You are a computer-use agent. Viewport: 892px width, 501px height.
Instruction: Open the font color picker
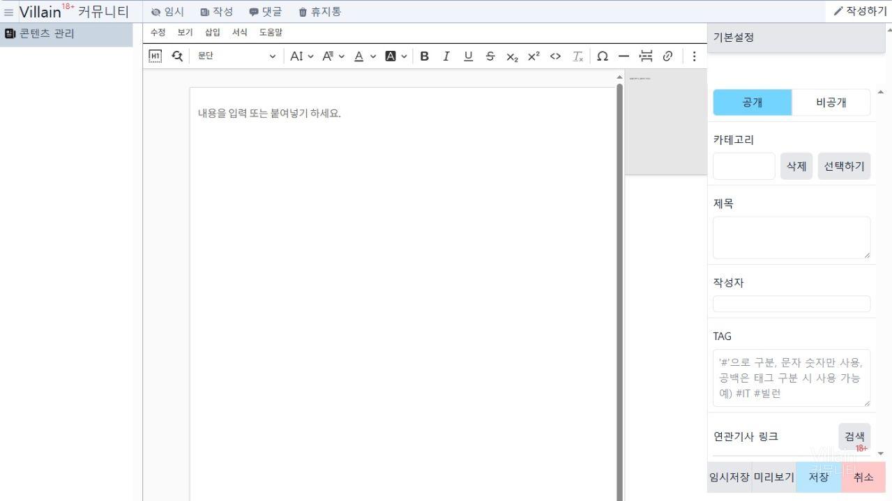(364, 56)
